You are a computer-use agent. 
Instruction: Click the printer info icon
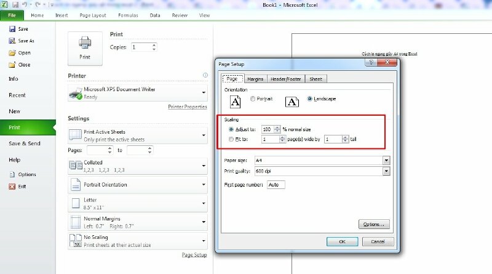[205, 75]
